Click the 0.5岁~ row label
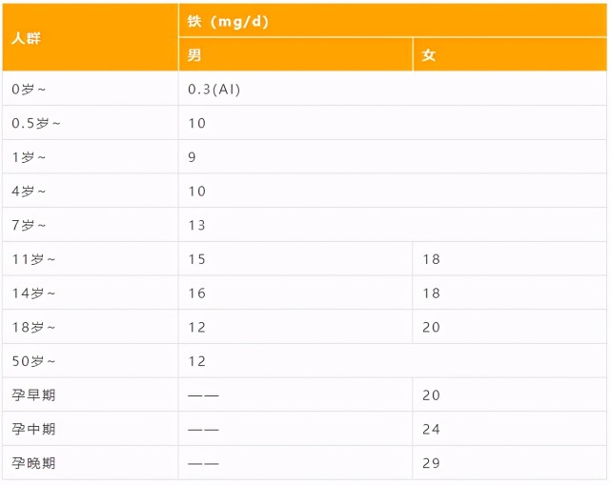Viewport: 611px width, 485px height. click(33, 123)
